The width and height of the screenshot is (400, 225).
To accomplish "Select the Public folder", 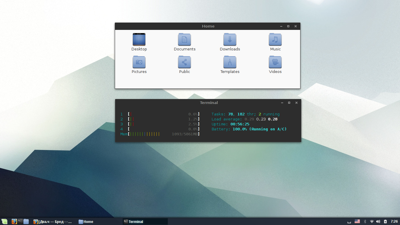I will click(x=184, y=62).
